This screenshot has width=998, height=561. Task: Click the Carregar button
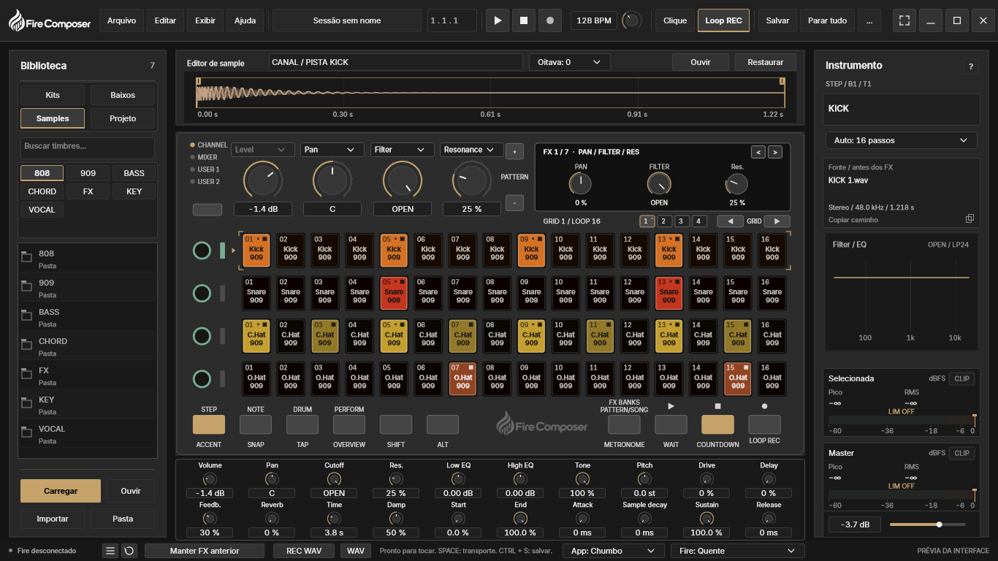coord(61,491)
